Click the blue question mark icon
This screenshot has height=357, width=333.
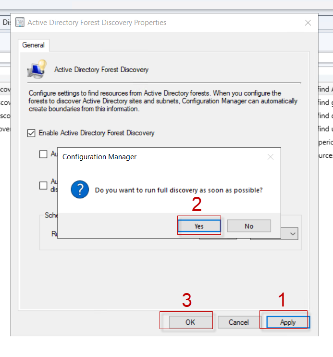point(80,190)
